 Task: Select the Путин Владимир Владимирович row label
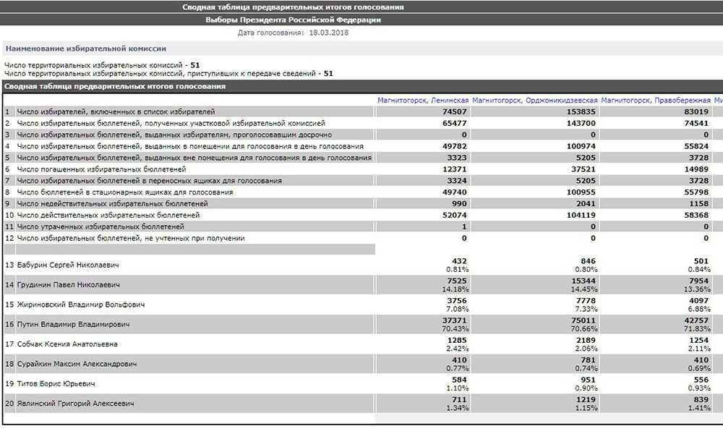tap(68, 325)
